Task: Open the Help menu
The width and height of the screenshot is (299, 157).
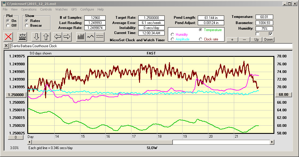Action: (100, 9)
